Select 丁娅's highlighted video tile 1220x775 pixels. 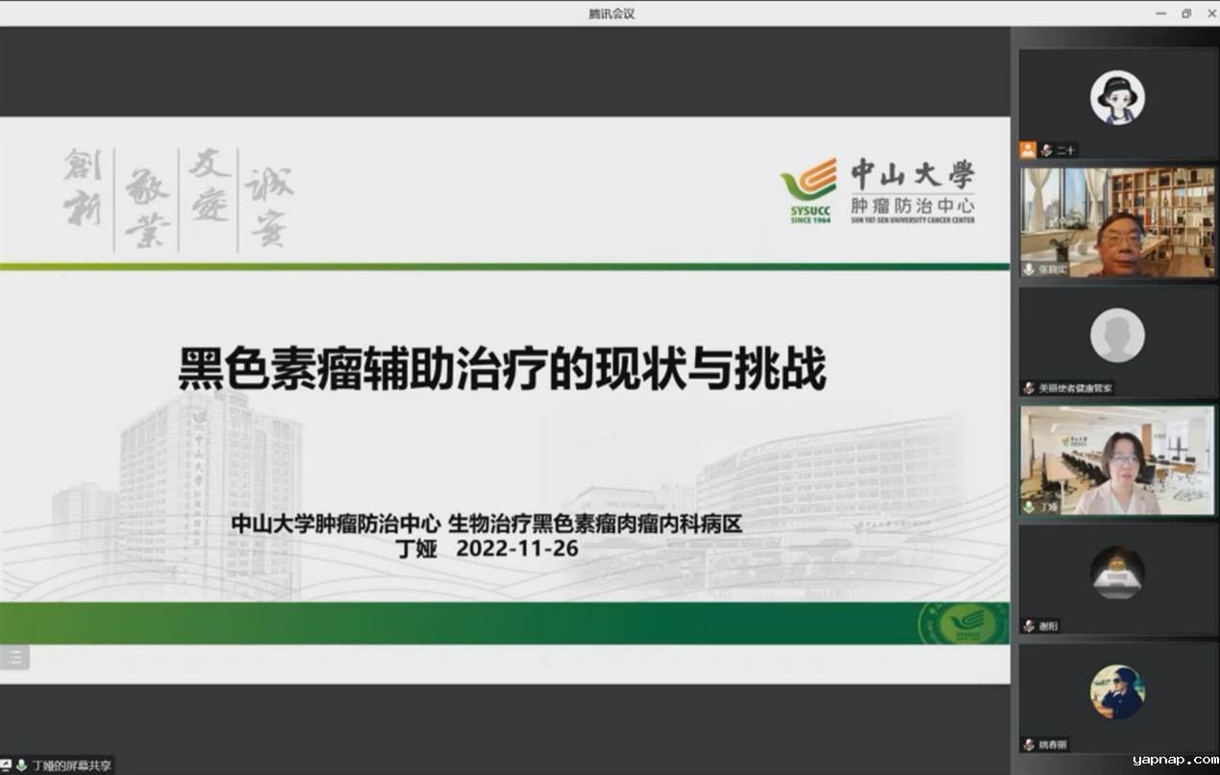(x=1117, y=460)
